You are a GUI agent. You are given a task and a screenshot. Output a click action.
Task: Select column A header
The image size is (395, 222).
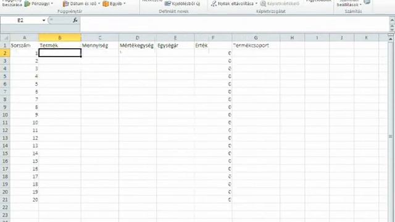coord(25,38)
